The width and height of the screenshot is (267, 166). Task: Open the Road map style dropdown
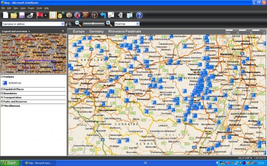[x=138, y=24]
